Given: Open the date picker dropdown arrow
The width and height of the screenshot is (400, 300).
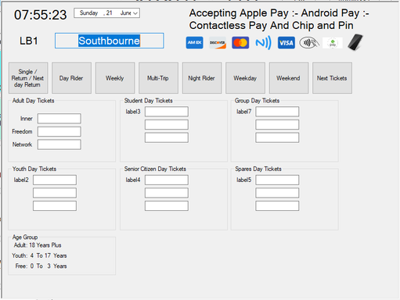Looking at the screenshot, I should 135,13.
